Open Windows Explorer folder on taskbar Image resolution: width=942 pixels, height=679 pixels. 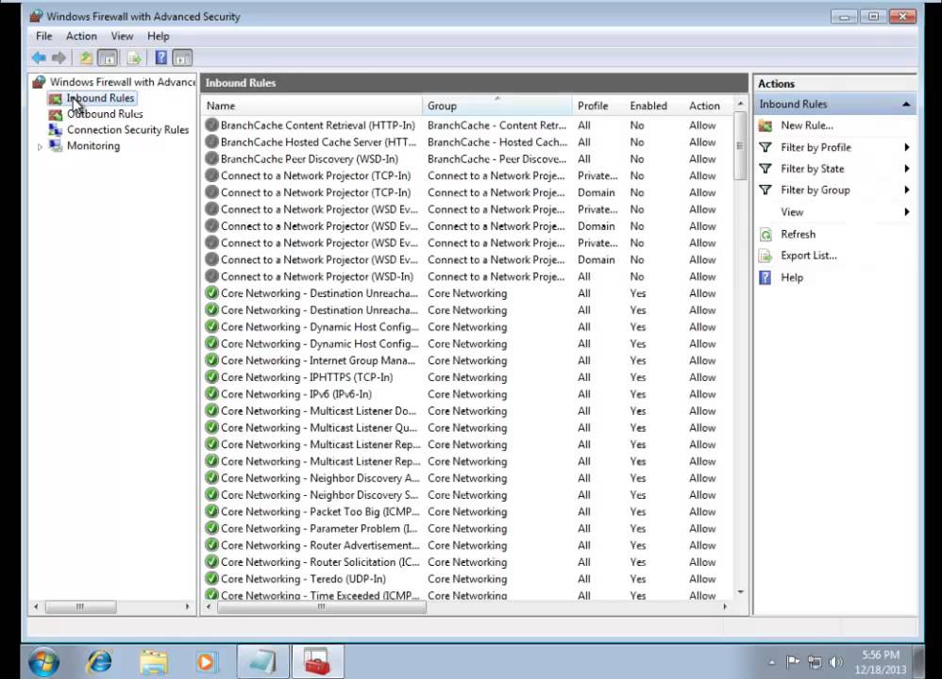(154, 662)
